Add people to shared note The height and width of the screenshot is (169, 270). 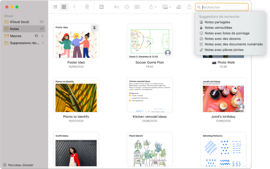tap(179, 7)
